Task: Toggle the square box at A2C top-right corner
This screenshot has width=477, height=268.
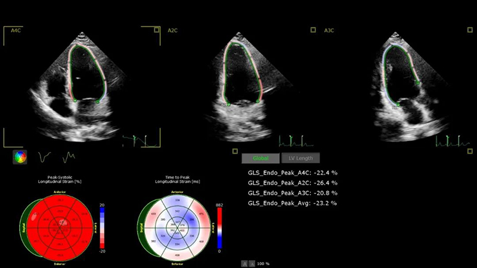Action: coord(313,29)
